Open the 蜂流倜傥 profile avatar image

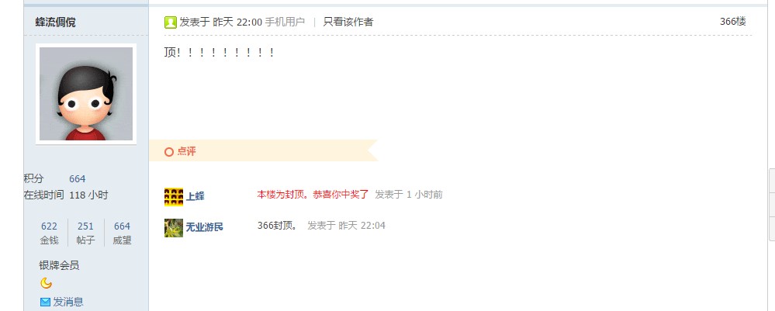tap(86, 94)
